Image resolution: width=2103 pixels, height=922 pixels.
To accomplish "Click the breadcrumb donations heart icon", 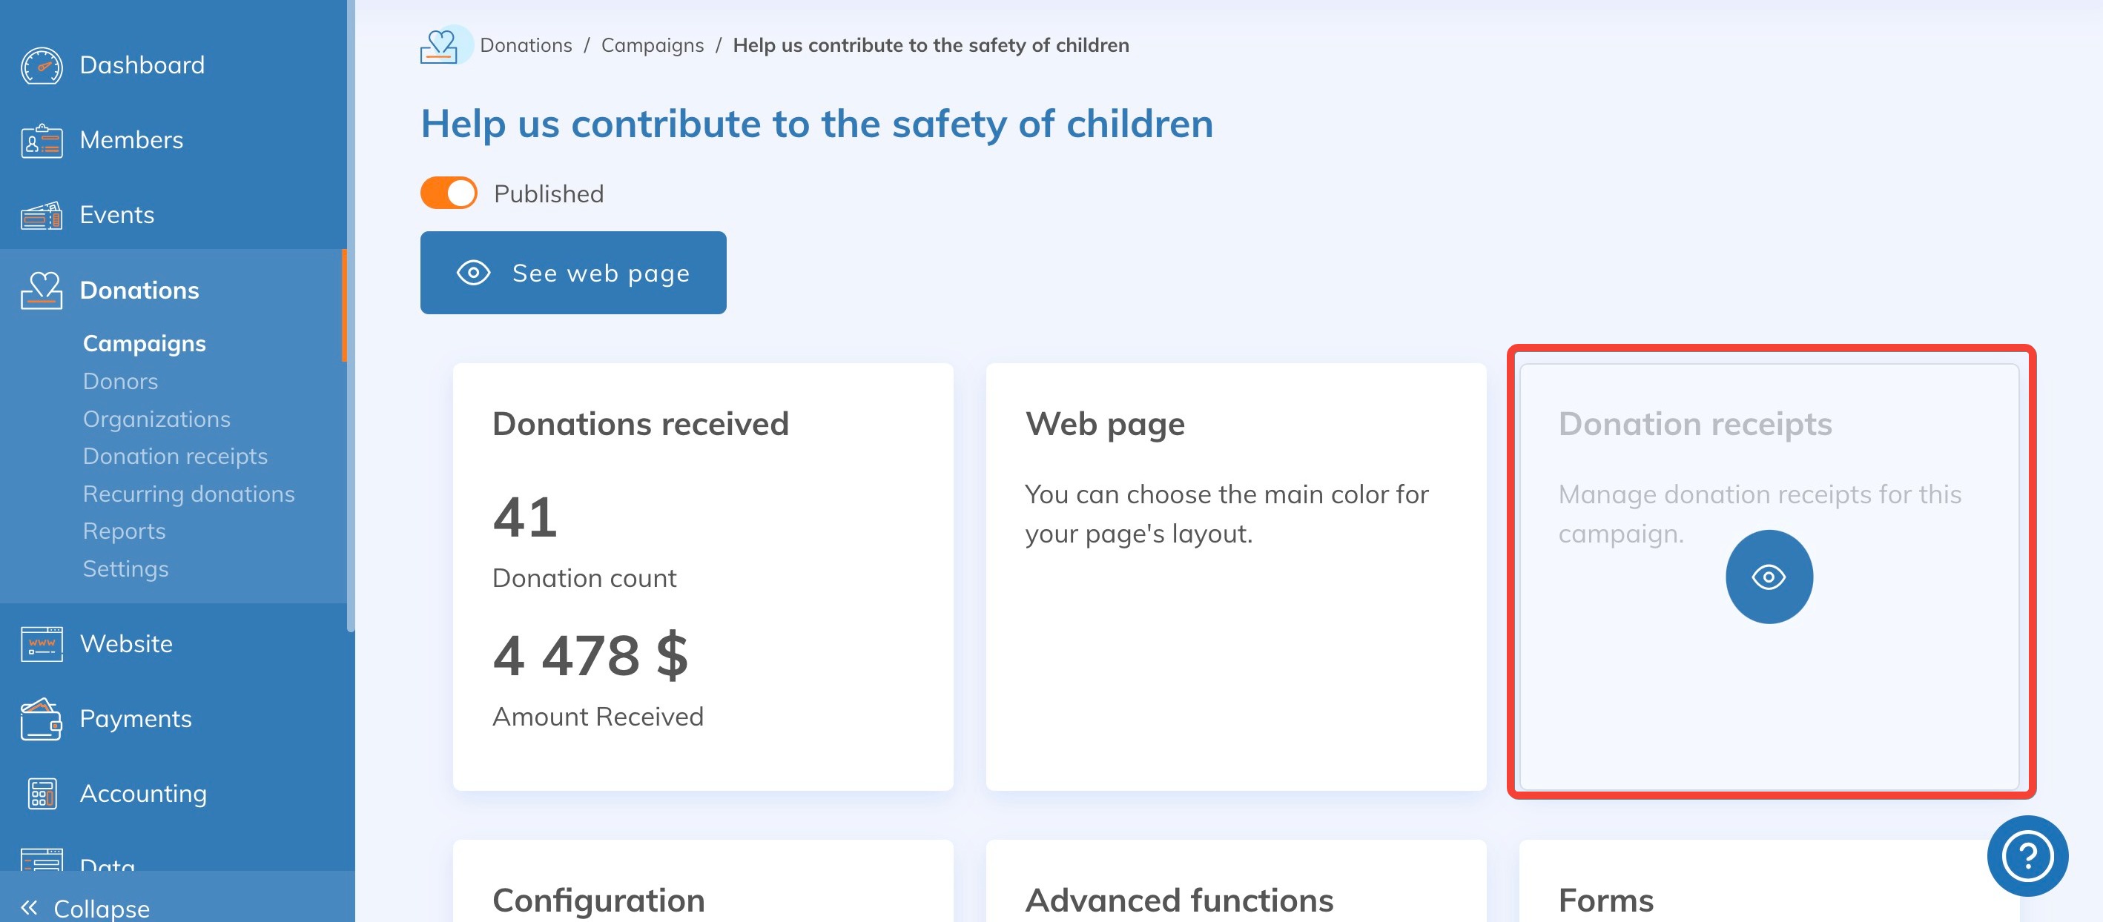I will tap(439, 46).
